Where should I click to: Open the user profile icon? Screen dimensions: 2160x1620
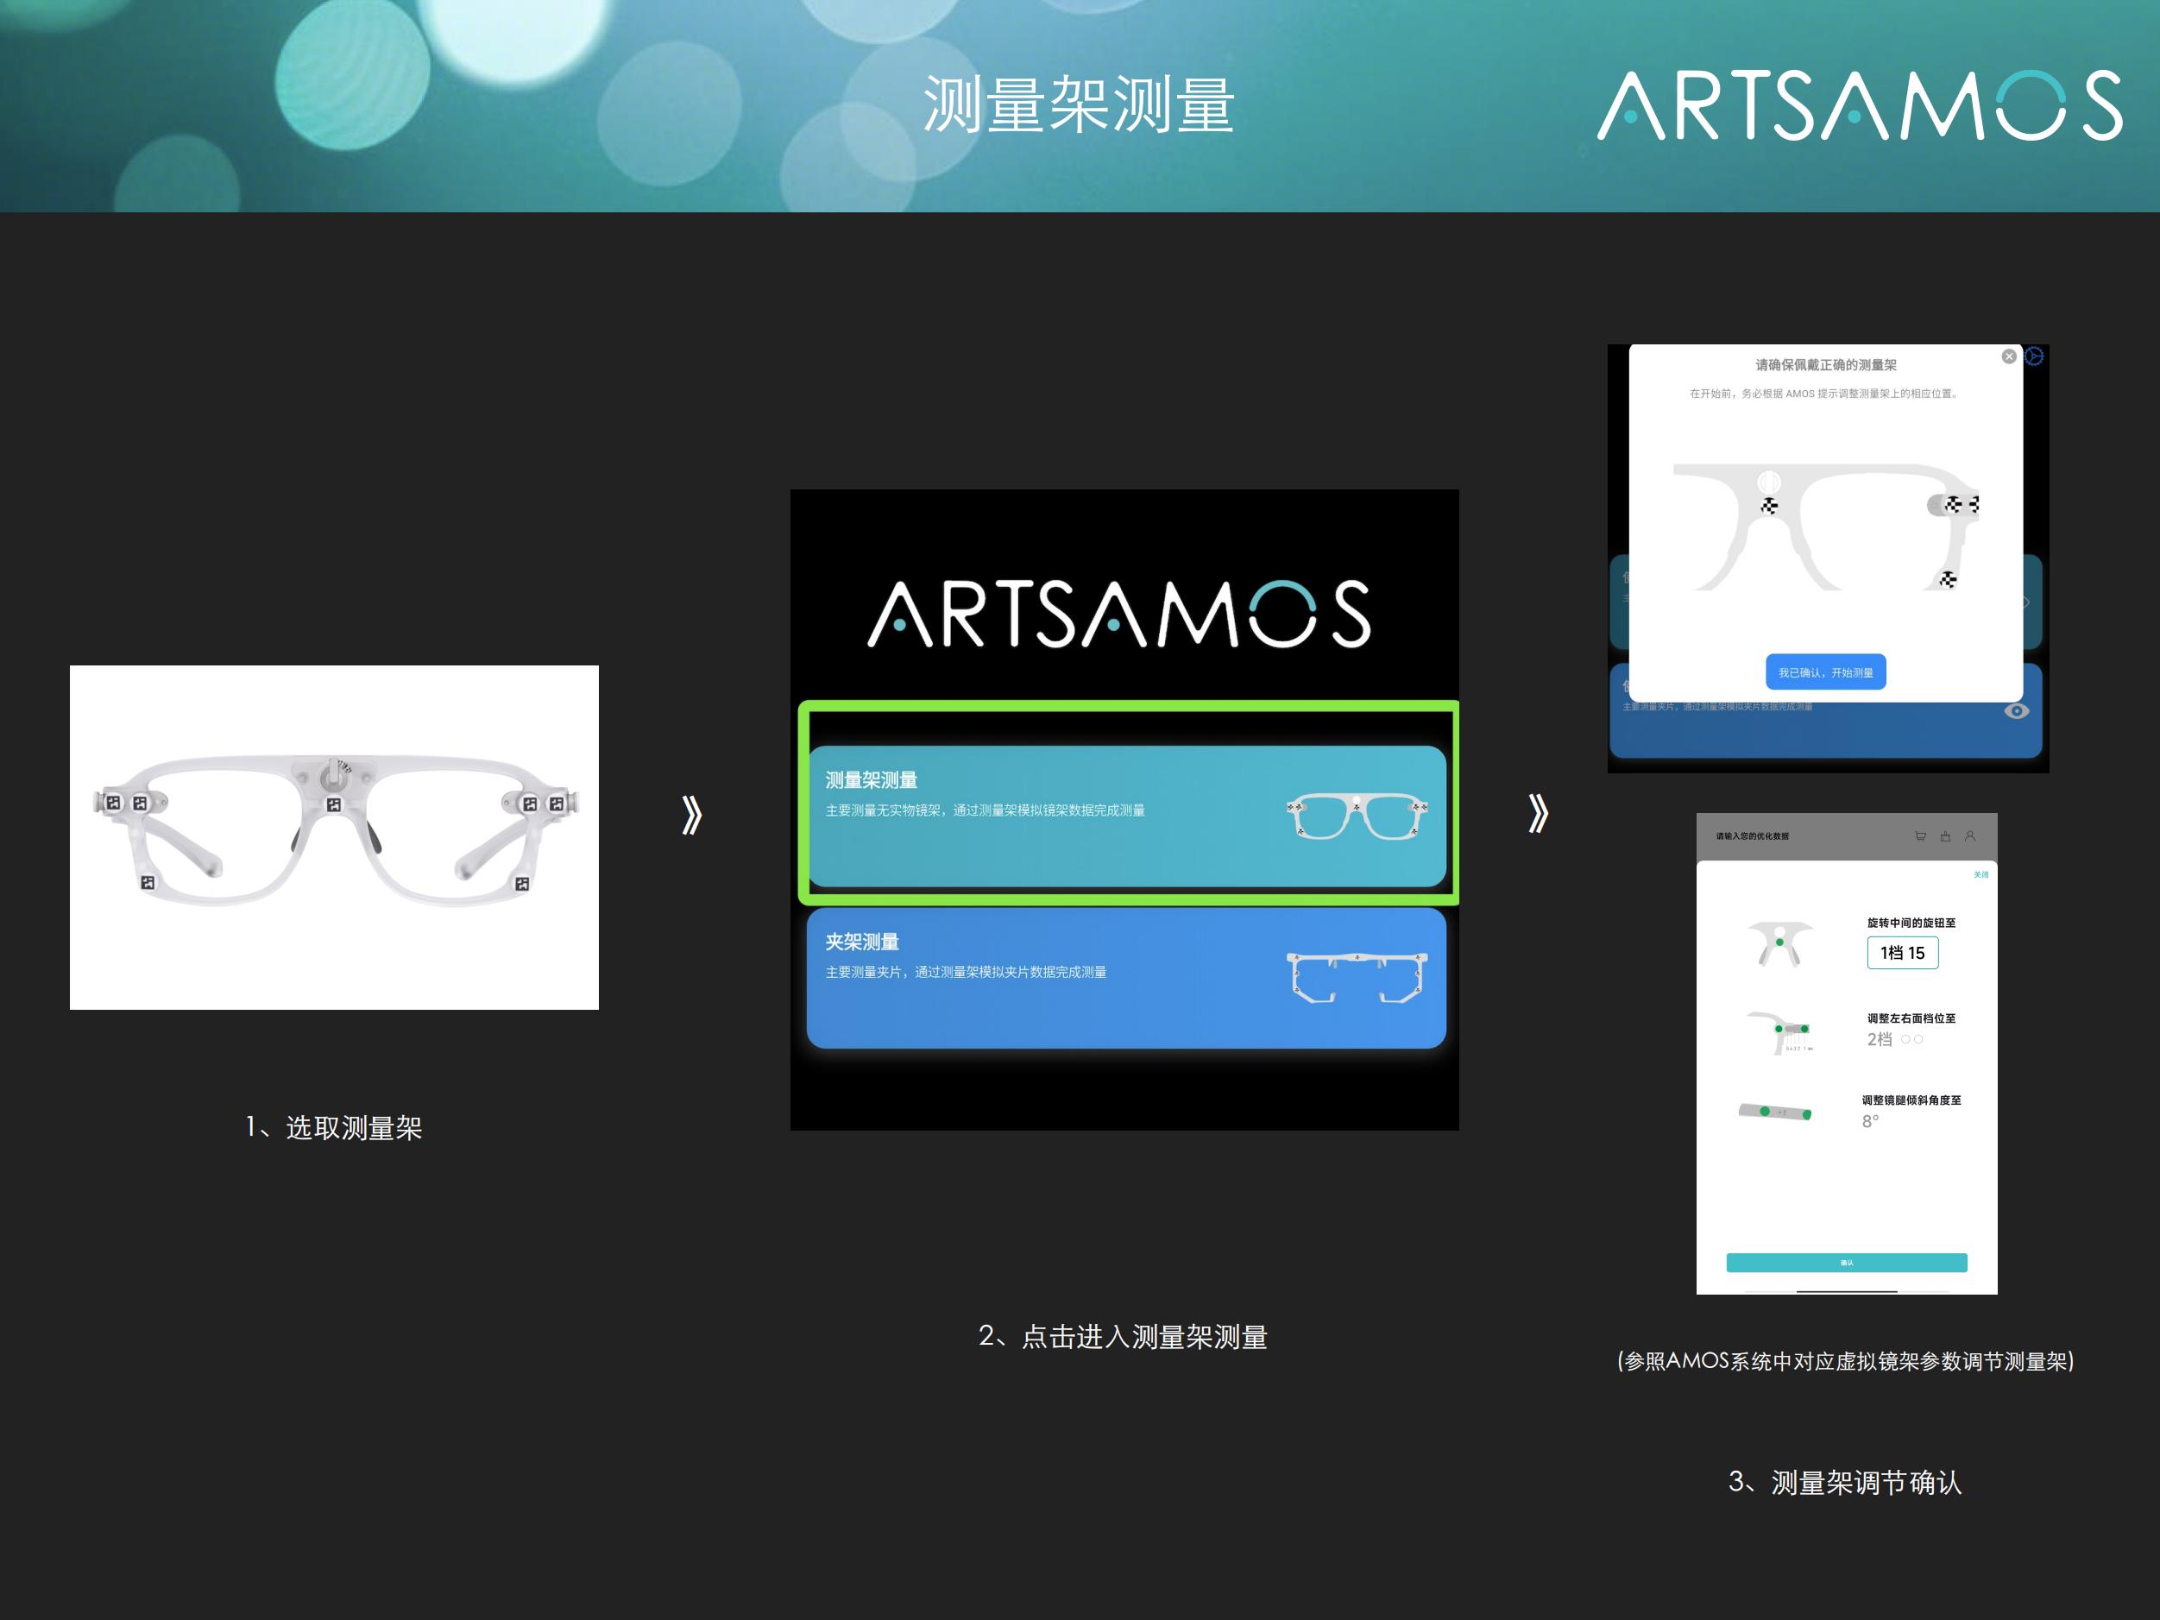click(x=1969, y=835)
